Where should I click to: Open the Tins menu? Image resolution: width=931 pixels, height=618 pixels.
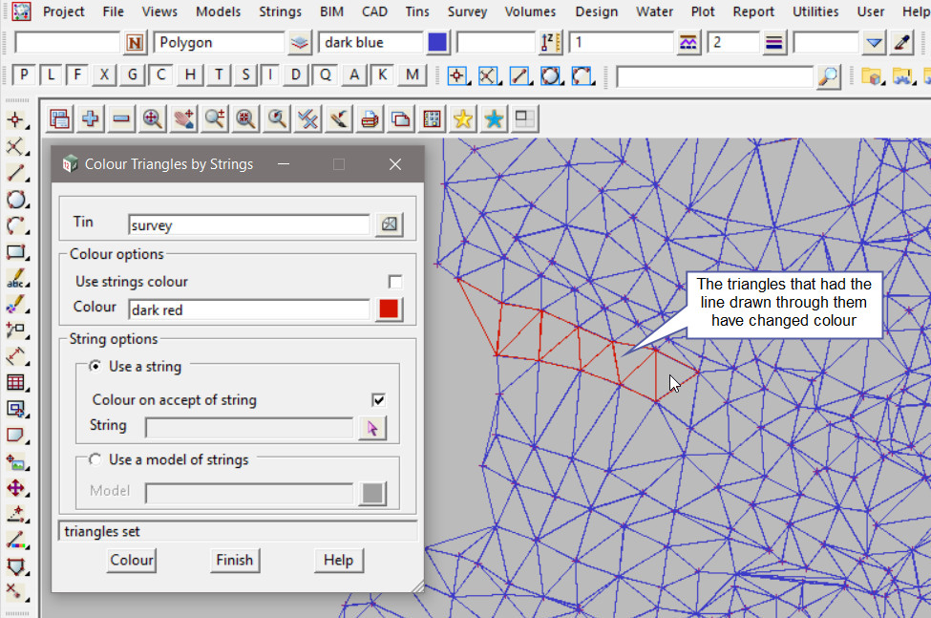(x=417, y=11)
